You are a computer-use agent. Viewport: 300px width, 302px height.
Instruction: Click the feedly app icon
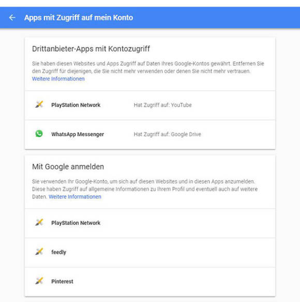click(39, 252)
